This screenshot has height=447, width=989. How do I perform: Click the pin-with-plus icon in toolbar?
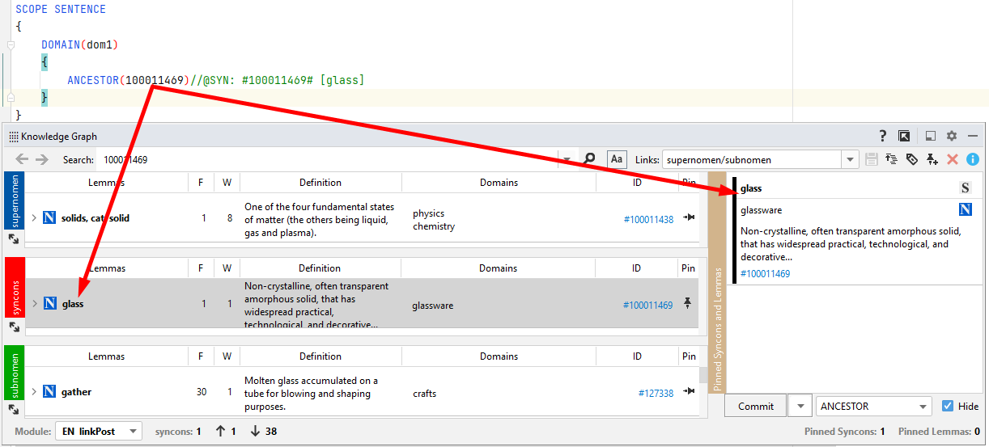click(x=932, y=159)
